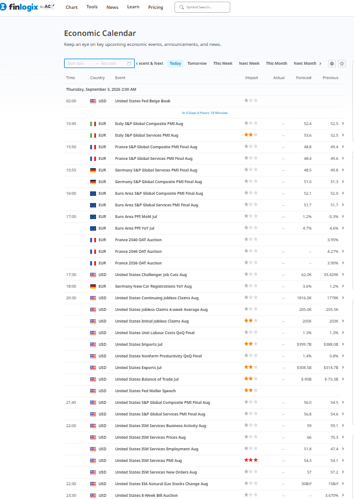Select the This Week tab
The height and width of the screenshot is (499, 354).
(223, 63)
